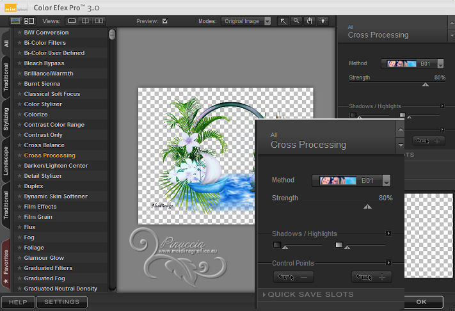The image size is (455, 311).
Task: Open the SETTINGS button
Action: click(62, 302)
